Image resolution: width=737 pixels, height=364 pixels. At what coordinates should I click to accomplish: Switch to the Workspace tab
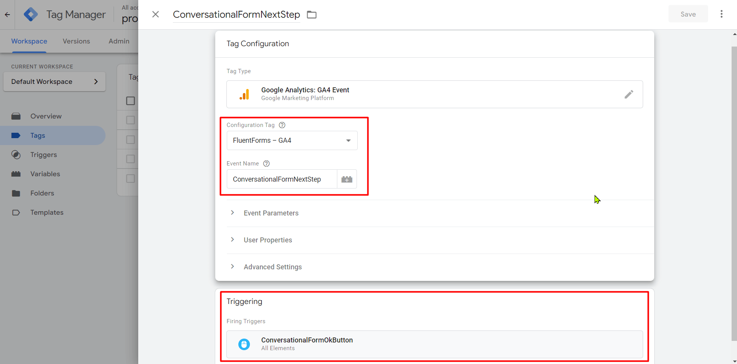(x=29, y=41)
